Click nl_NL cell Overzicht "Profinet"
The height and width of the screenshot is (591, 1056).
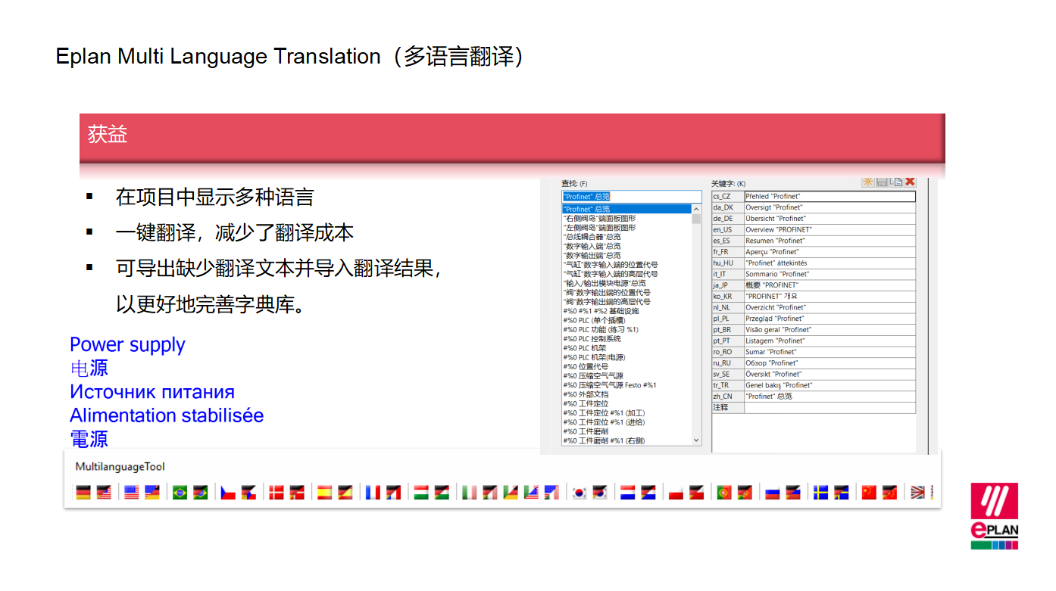(829, 307)
